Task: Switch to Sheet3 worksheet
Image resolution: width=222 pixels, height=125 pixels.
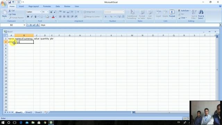Action: [39, 112]
